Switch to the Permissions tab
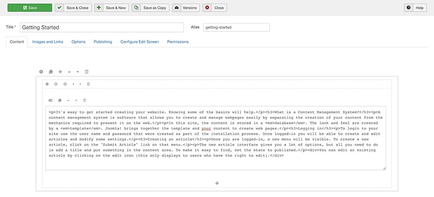 coord(178,42)
